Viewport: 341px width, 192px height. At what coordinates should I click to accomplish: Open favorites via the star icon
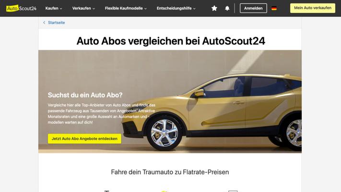214,8
